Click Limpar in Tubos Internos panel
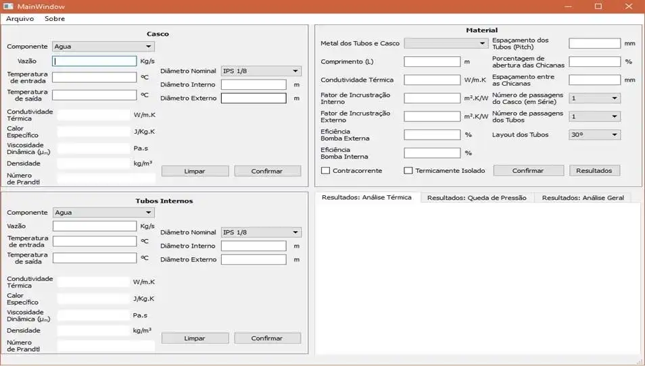645x366 pixels. coord(195,338)
